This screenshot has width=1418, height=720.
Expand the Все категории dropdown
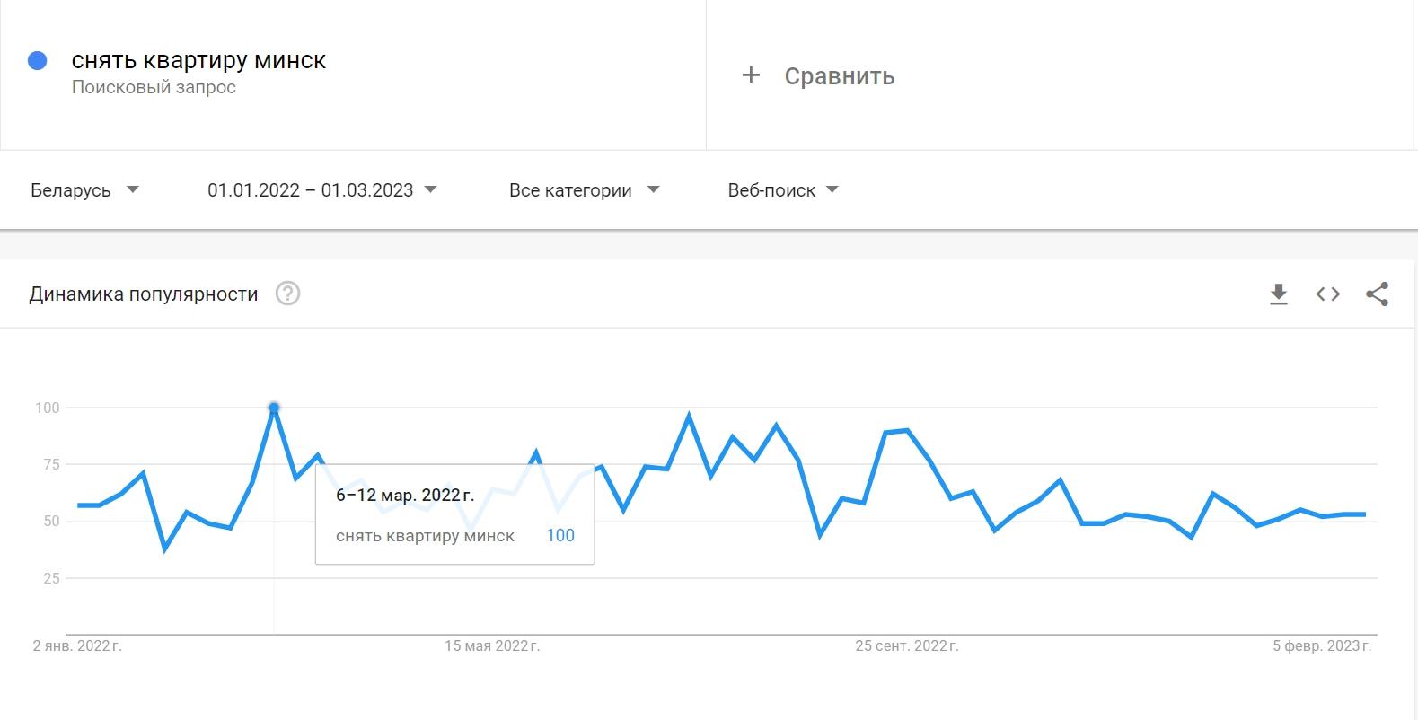coord(584,190)
